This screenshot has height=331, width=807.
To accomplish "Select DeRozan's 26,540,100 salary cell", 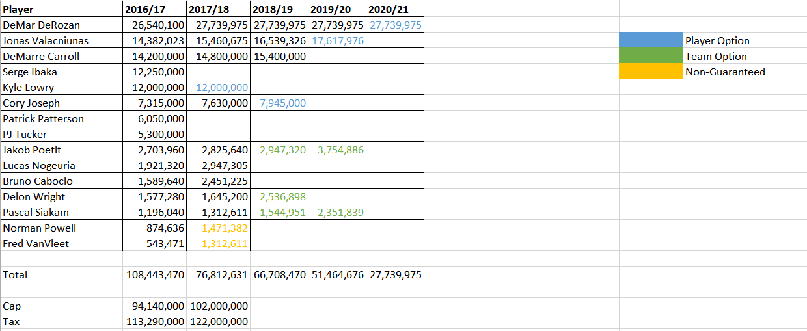I will 154,25.
